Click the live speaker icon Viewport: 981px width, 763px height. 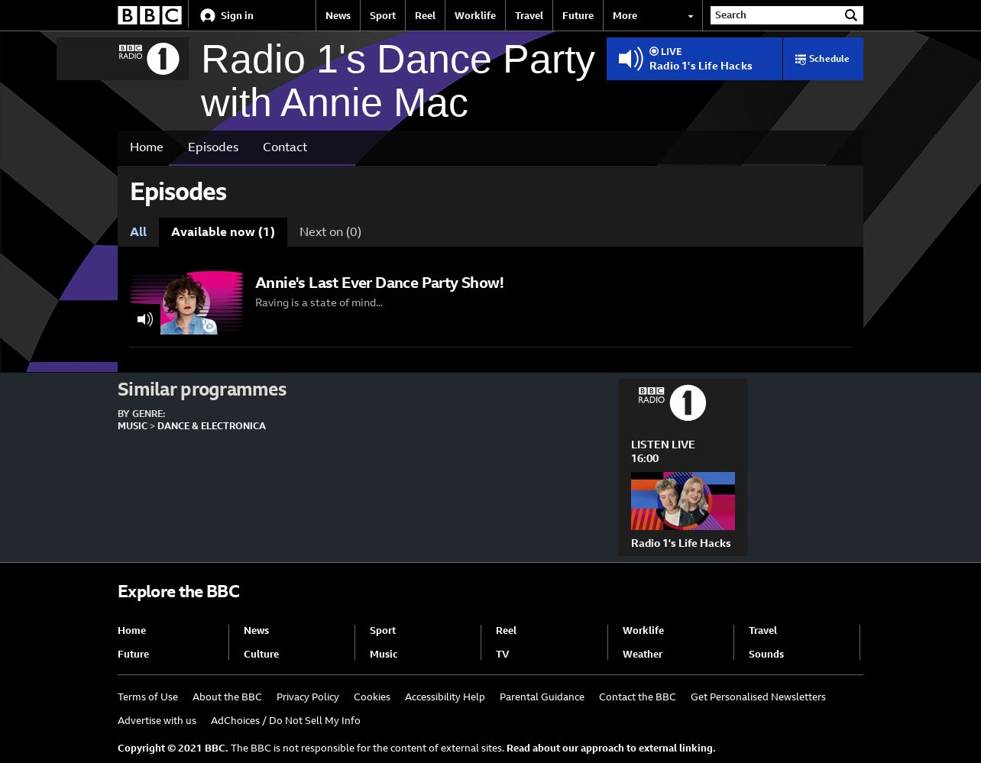coord(630,59)
